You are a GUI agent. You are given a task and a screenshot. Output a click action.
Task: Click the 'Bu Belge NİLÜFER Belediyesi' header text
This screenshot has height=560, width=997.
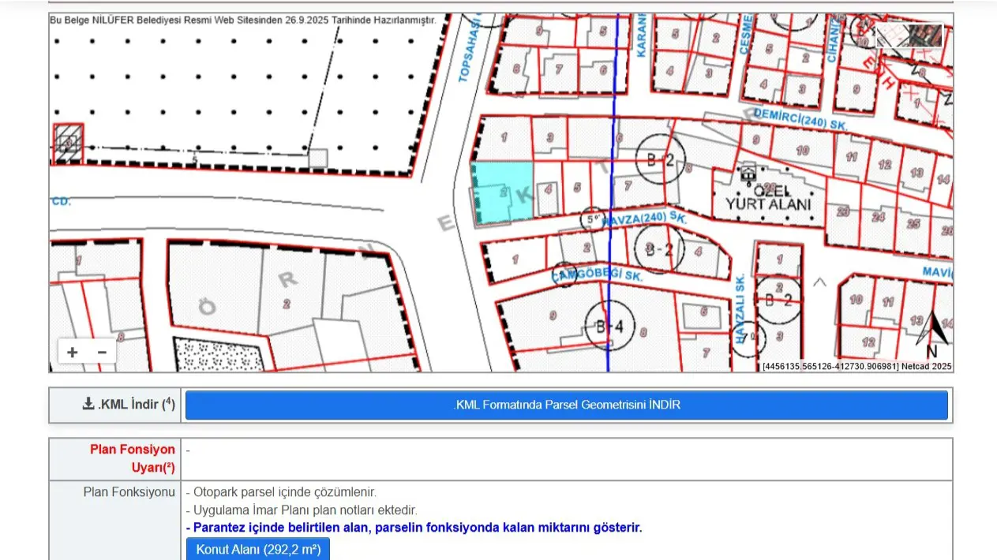coord(242,20)
